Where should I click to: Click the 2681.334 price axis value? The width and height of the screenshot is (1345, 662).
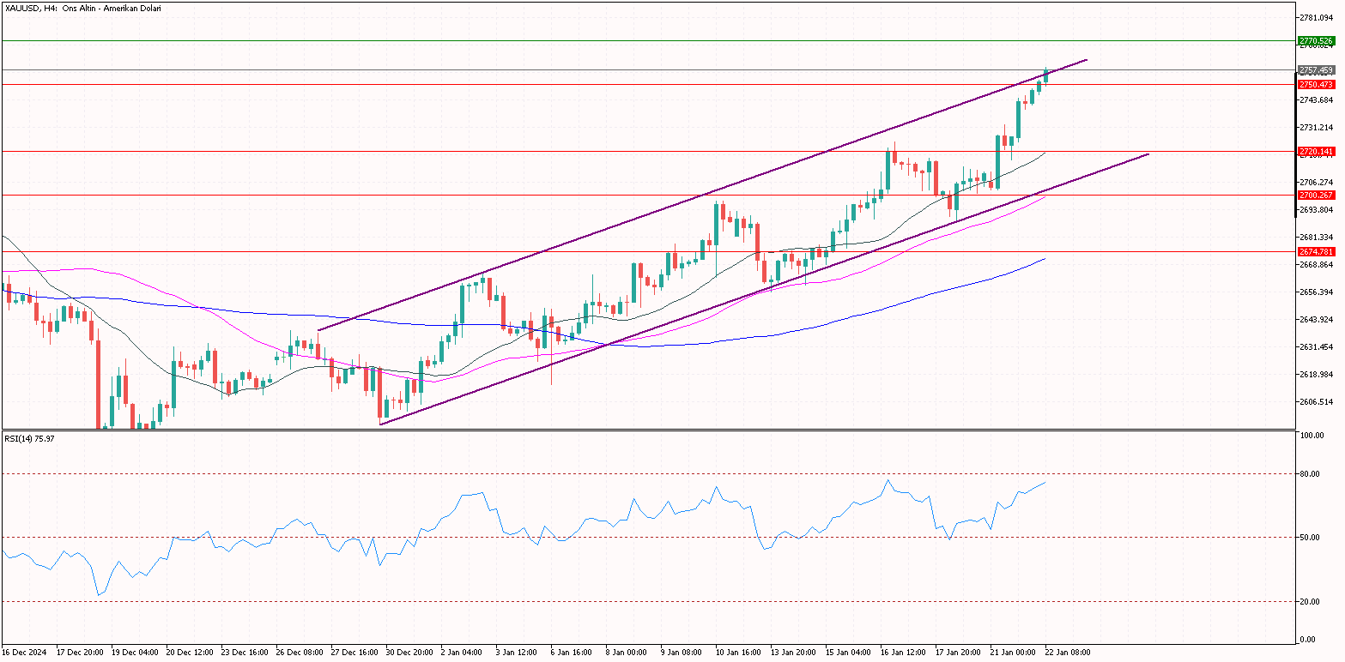coord(1316,237)
